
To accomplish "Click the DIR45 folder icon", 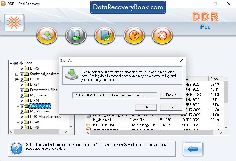I will tap(26, 68).
